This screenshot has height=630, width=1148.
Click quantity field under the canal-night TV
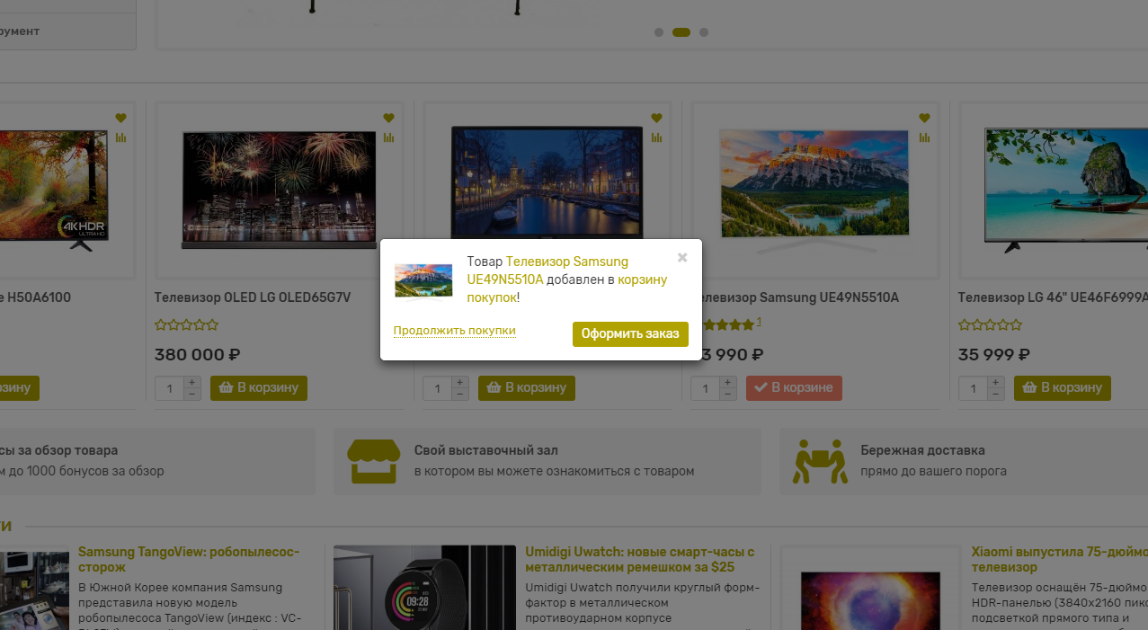438,388
